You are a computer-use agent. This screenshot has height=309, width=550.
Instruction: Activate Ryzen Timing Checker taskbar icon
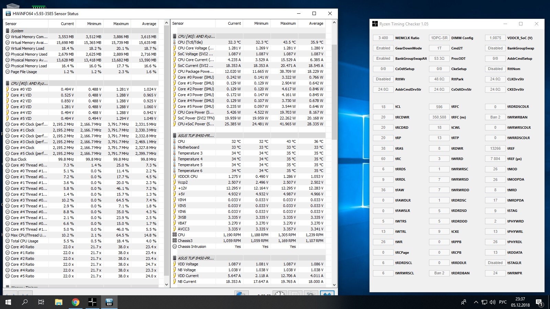tap(92, 302)
